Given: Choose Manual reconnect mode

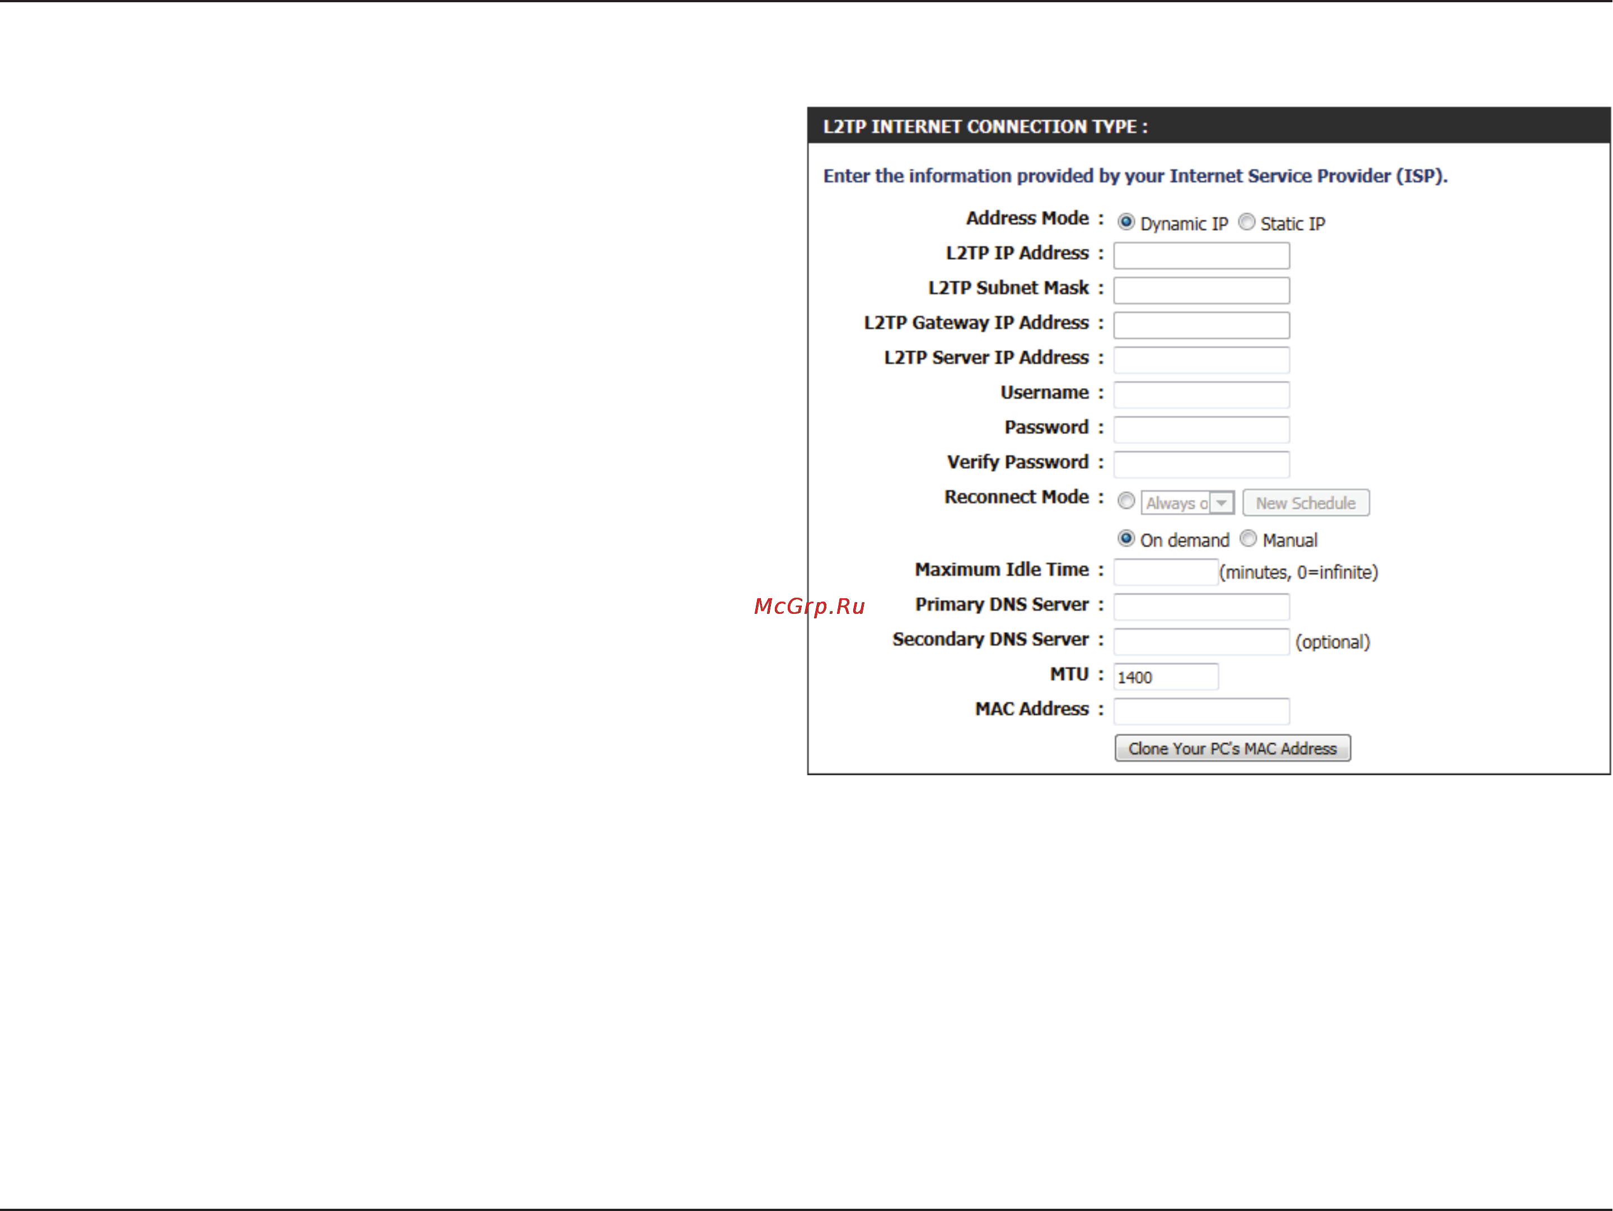Looking at the screenshot, I should pyautogui.click(x=1247, y=538).
